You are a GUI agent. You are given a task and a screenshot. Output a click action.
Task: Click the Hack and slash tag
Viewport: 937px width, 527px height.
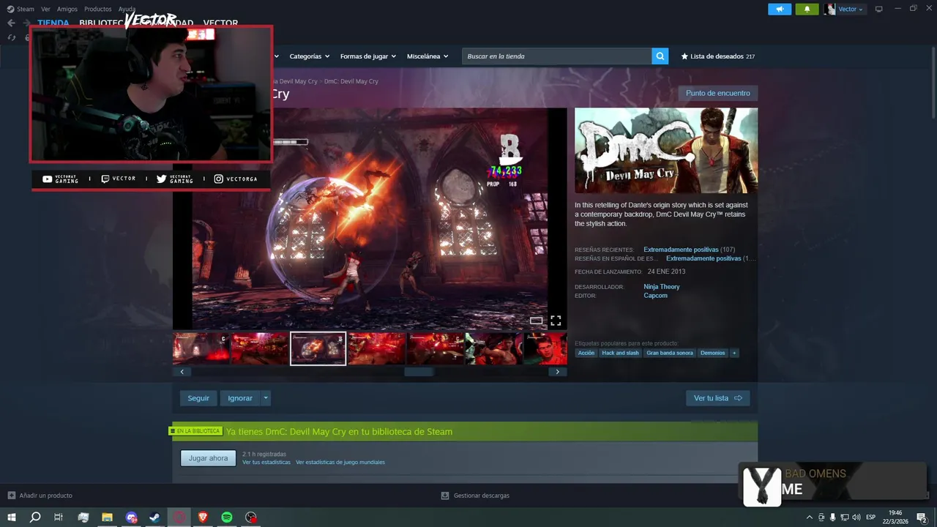[x=620, y=353]
